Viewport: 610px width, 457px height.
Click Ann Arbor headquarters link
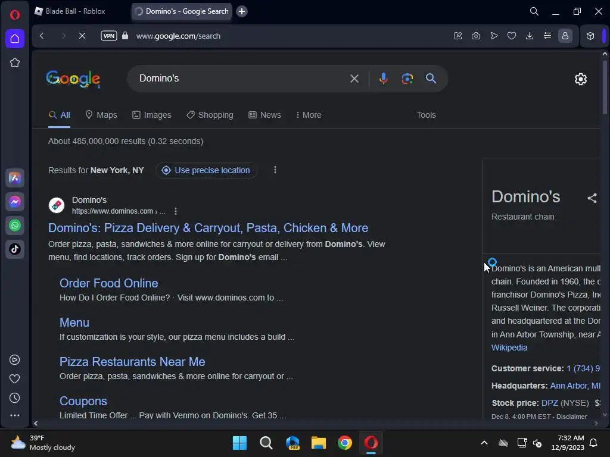pyautogui.click(x=575, y=386)
